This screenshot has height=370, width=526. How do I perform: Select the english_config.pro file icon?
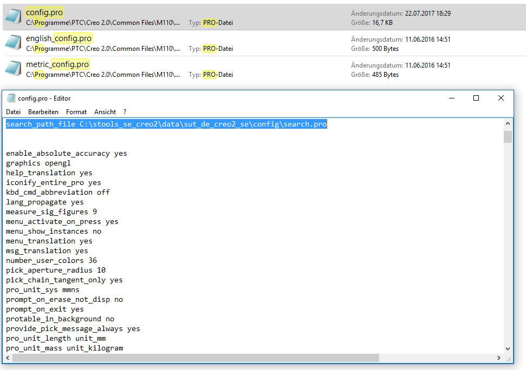click(12, 42)
